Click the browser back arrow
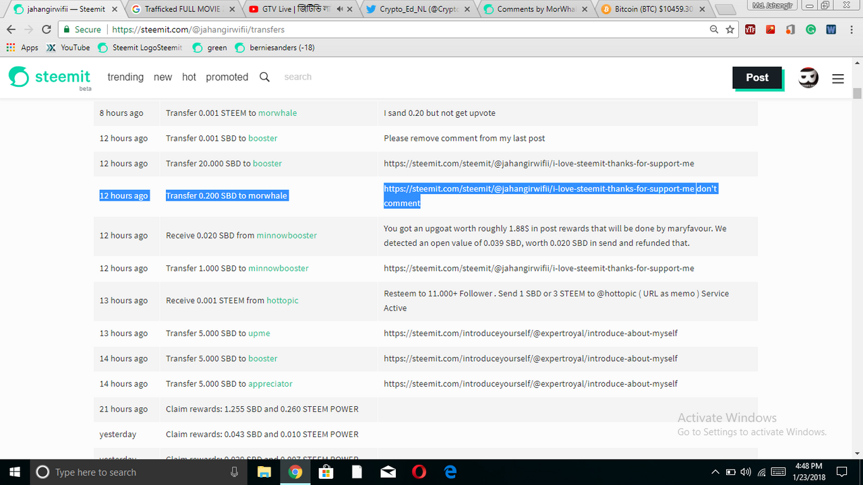Screen dimensions: 863x485 pyautogui.click(x=11, y=30)
